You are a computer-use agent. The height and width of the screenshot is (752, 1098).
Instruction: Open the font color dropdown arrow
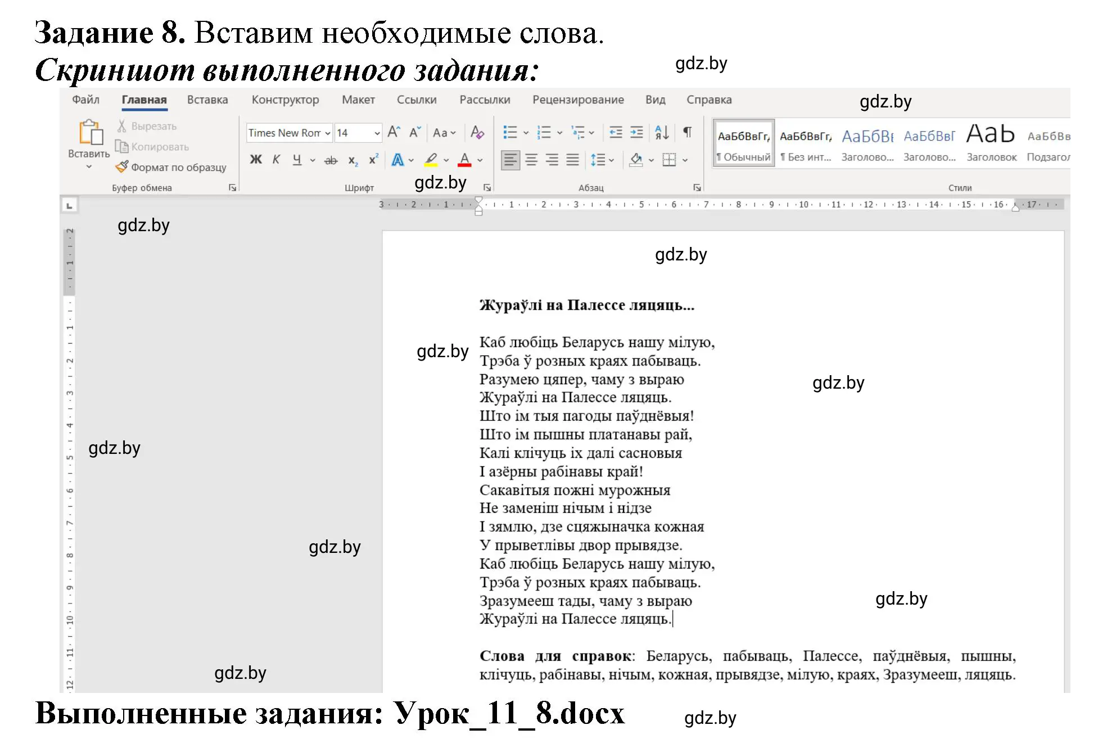[480, 160]
